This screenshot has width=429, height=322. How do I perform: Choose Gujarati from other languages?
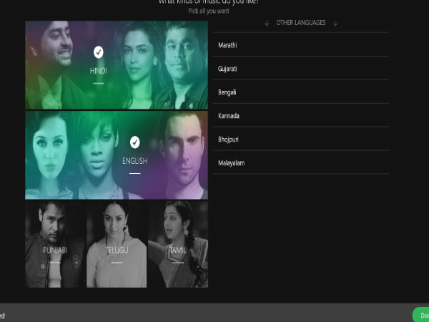[x=300, y=69]
